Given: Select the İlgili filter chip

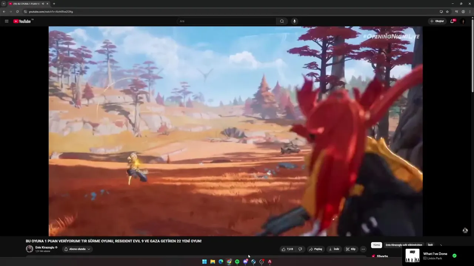Looking at the screenshot, I should [x=430, y=245].
